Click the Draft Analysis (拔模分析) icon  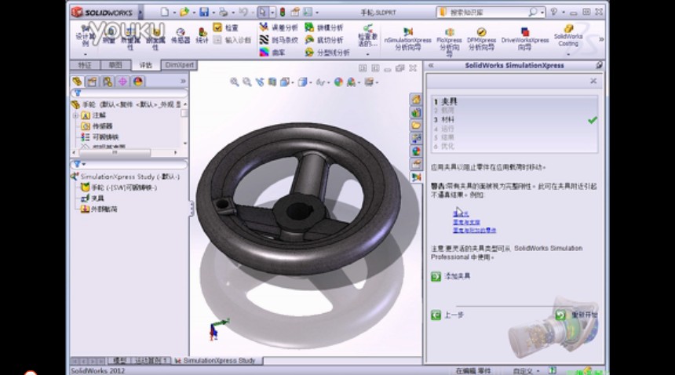(309, 27)
